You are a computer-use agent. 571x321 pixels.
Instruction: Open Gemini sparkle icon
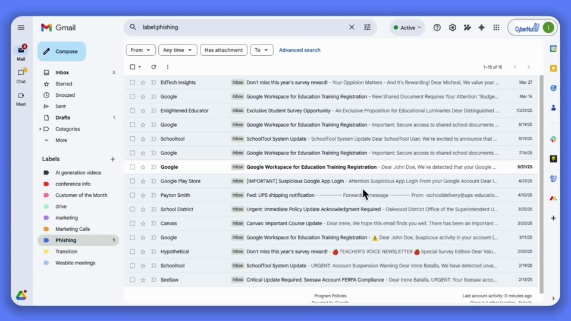click(x=481, y=28)
